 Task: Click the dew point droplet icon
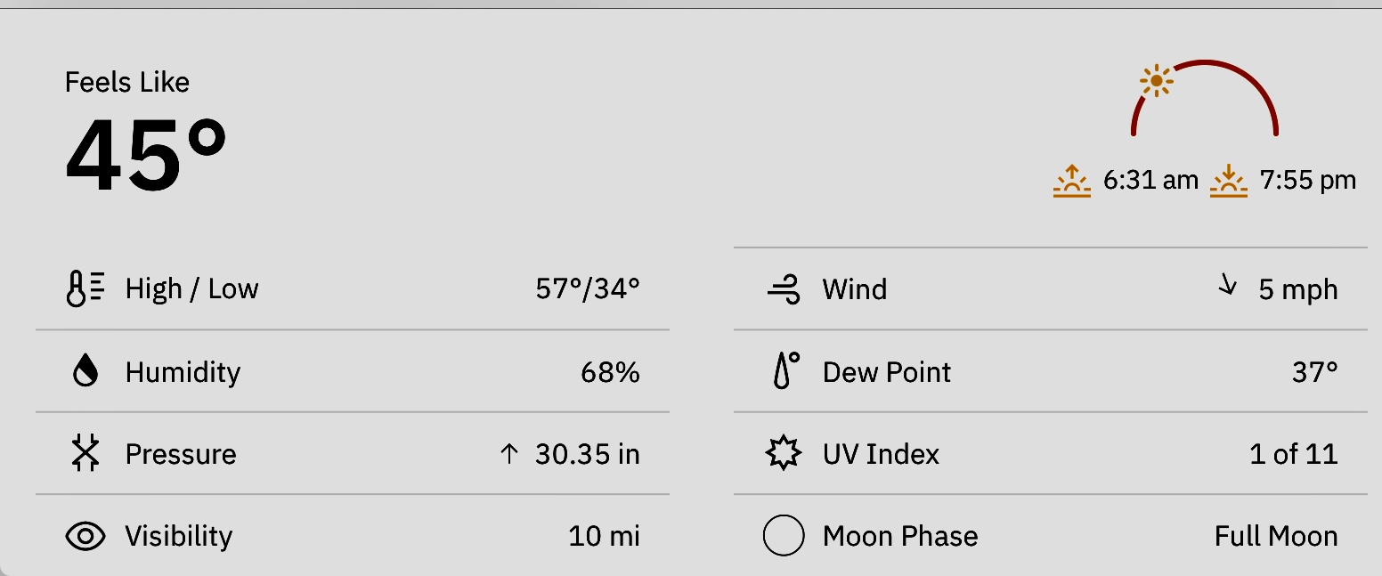784,371
